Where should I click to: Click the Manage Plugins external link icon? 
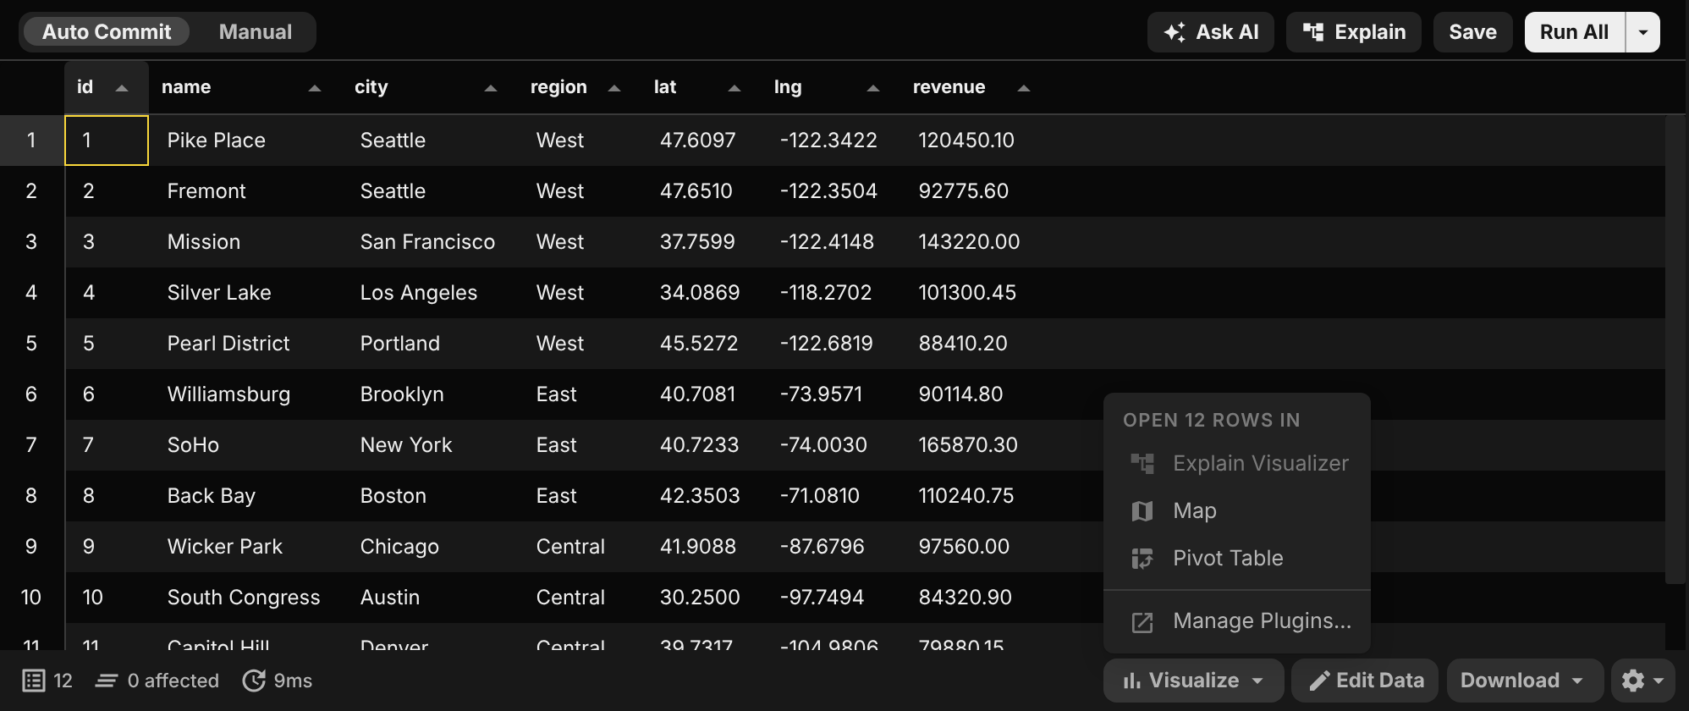click(1142, 622)
